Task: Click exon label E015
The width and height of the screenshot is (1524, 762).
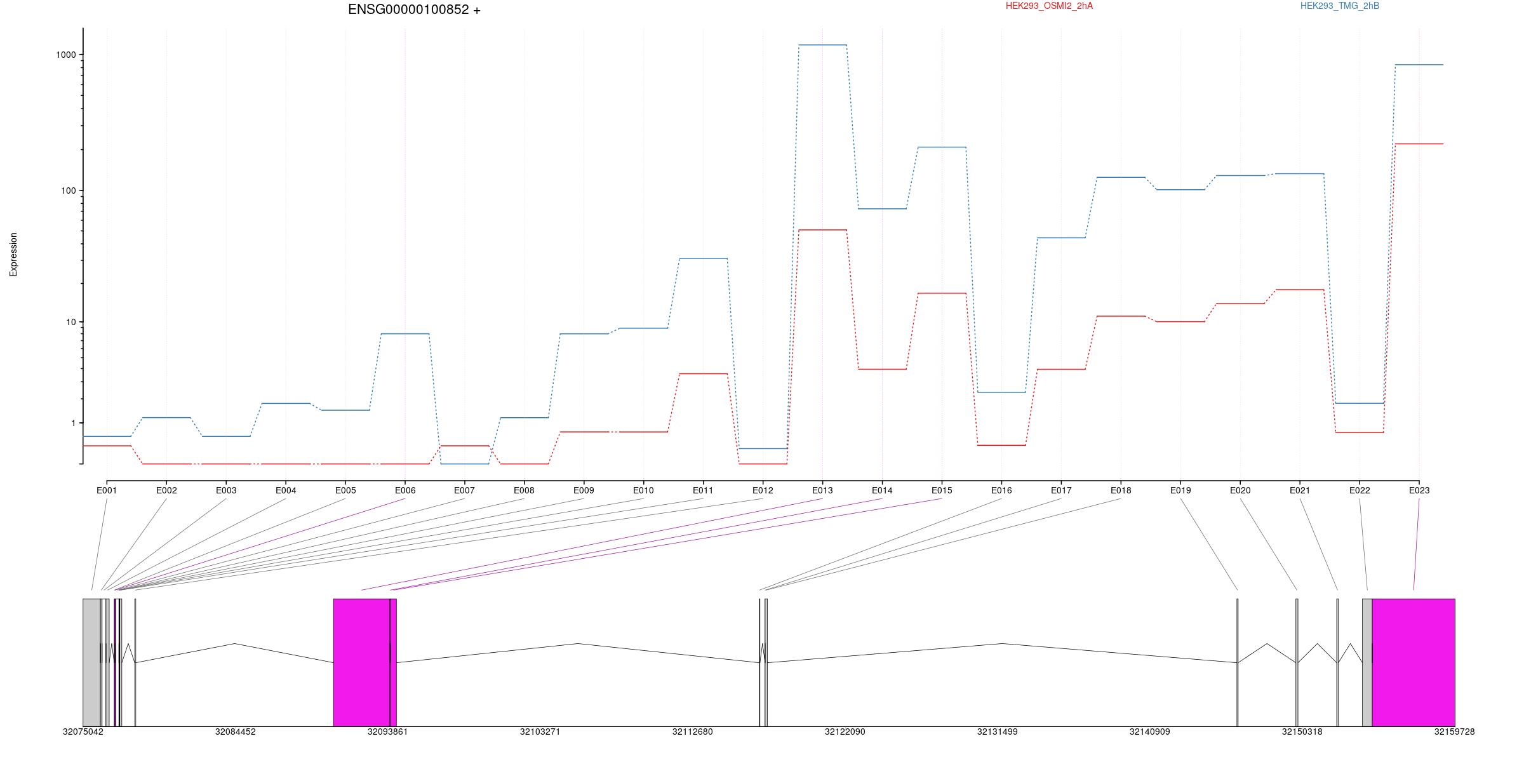Action: [942, 490]
